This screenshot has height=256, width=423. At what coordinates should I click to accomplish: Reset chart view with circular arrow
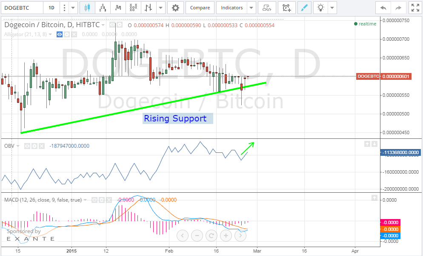tap(211, 236)
